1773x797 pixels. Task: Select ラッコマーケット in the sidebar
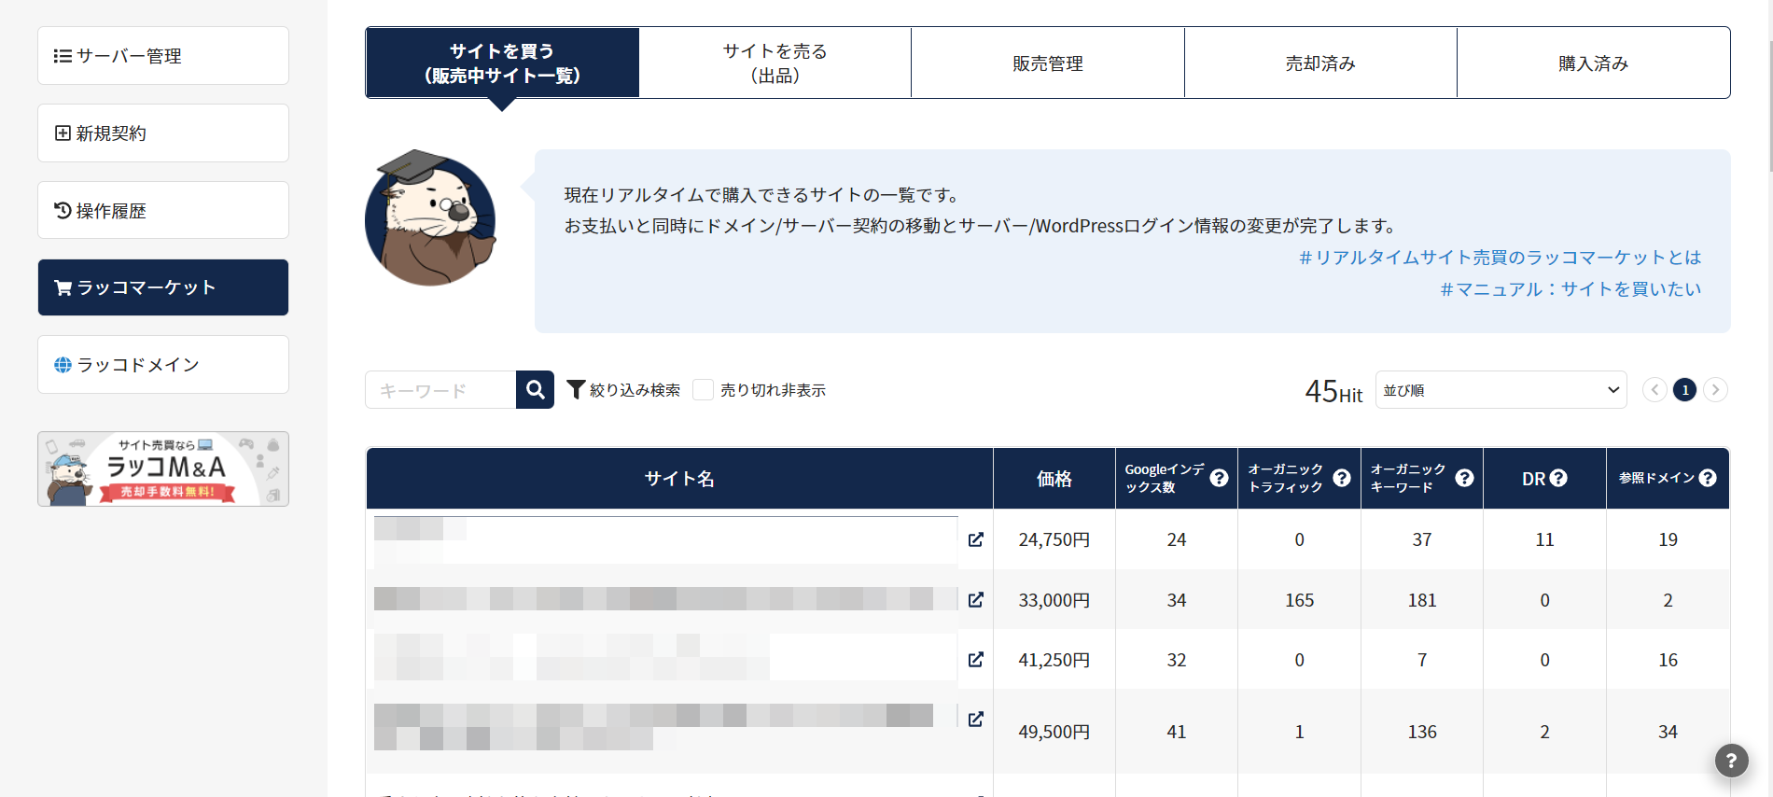coord(163,287)
